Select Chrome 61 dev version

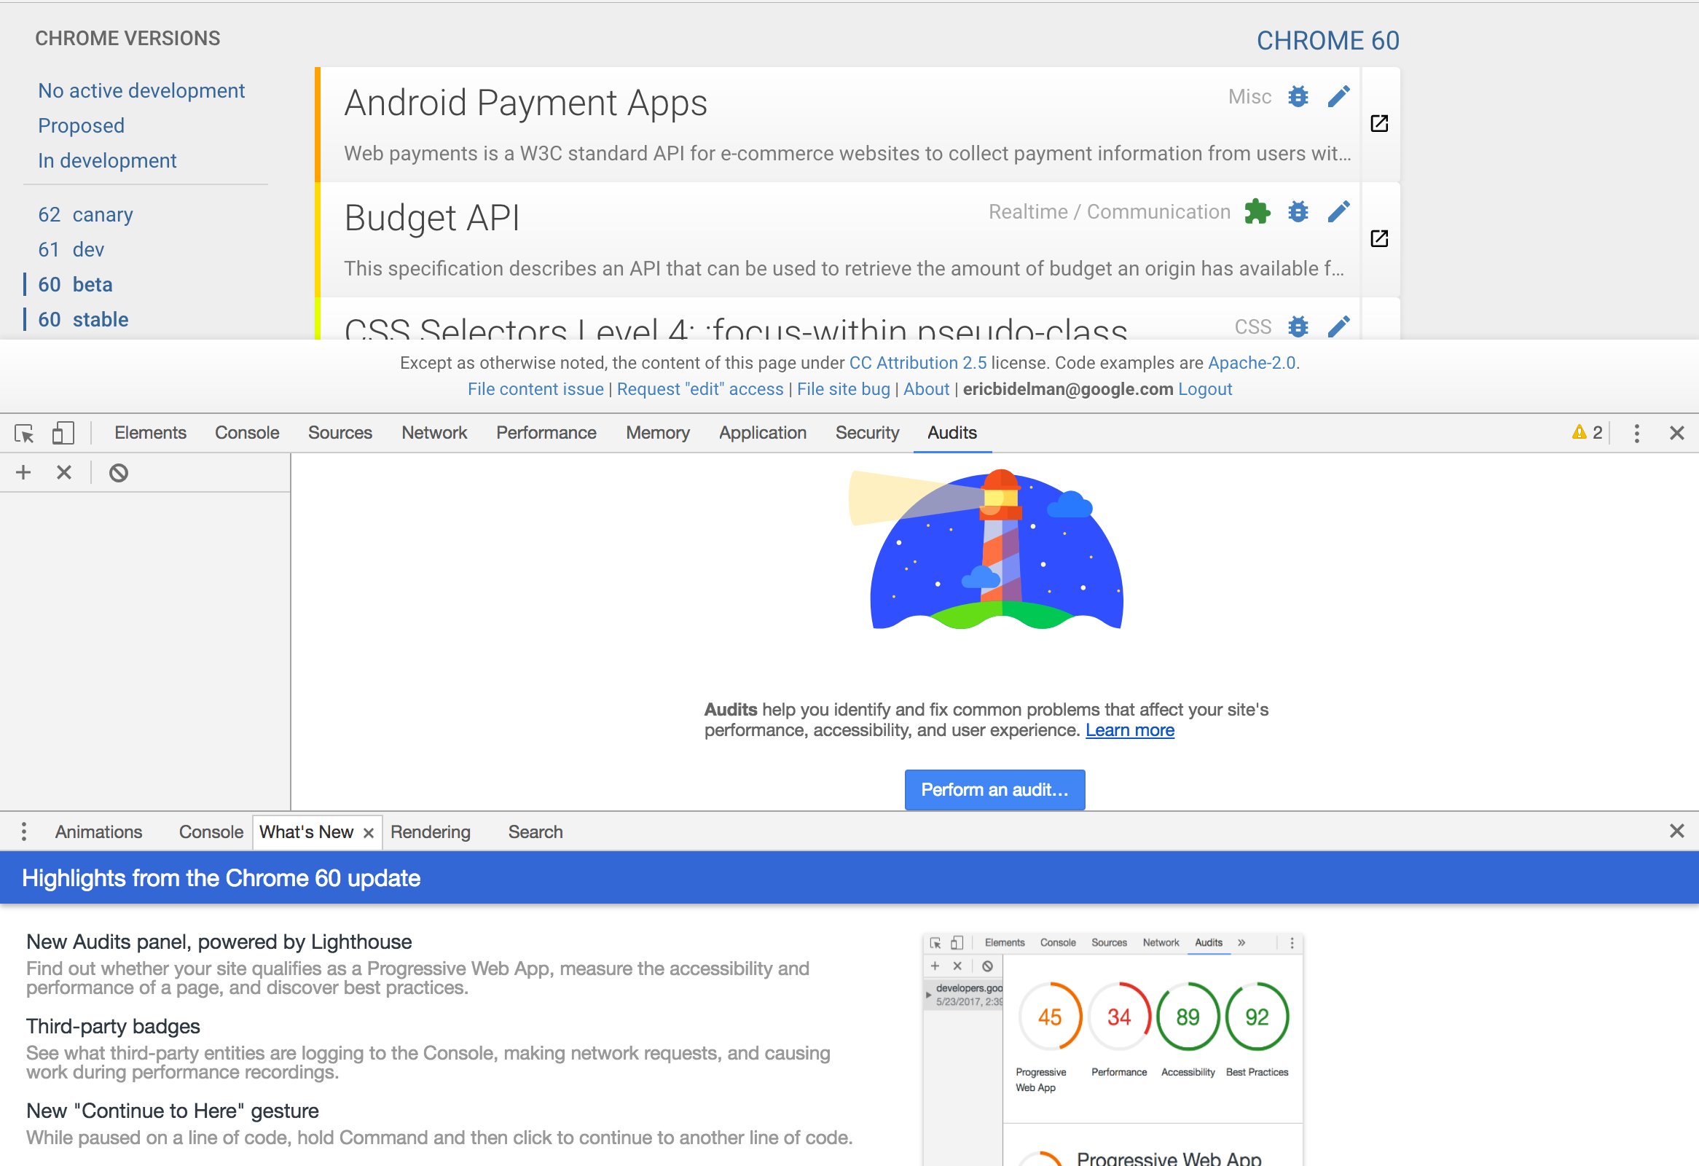pos(71,250)
